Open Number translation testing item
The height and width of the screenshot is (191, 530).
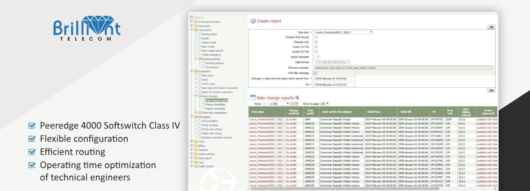tap(216, 138)
